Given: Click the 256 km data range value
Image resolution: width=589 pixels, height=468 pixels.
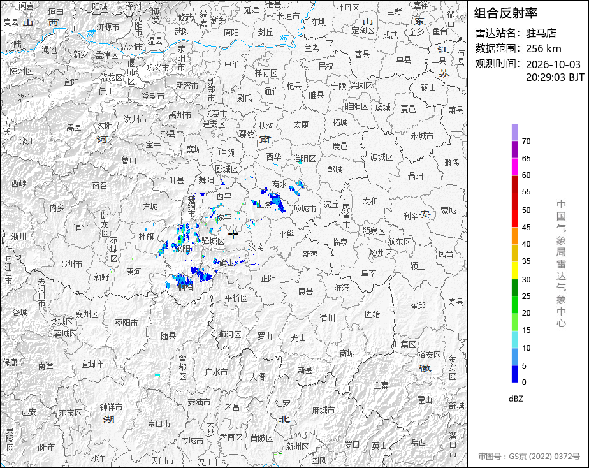Looking at the screenshot, I should click(544, 48).
